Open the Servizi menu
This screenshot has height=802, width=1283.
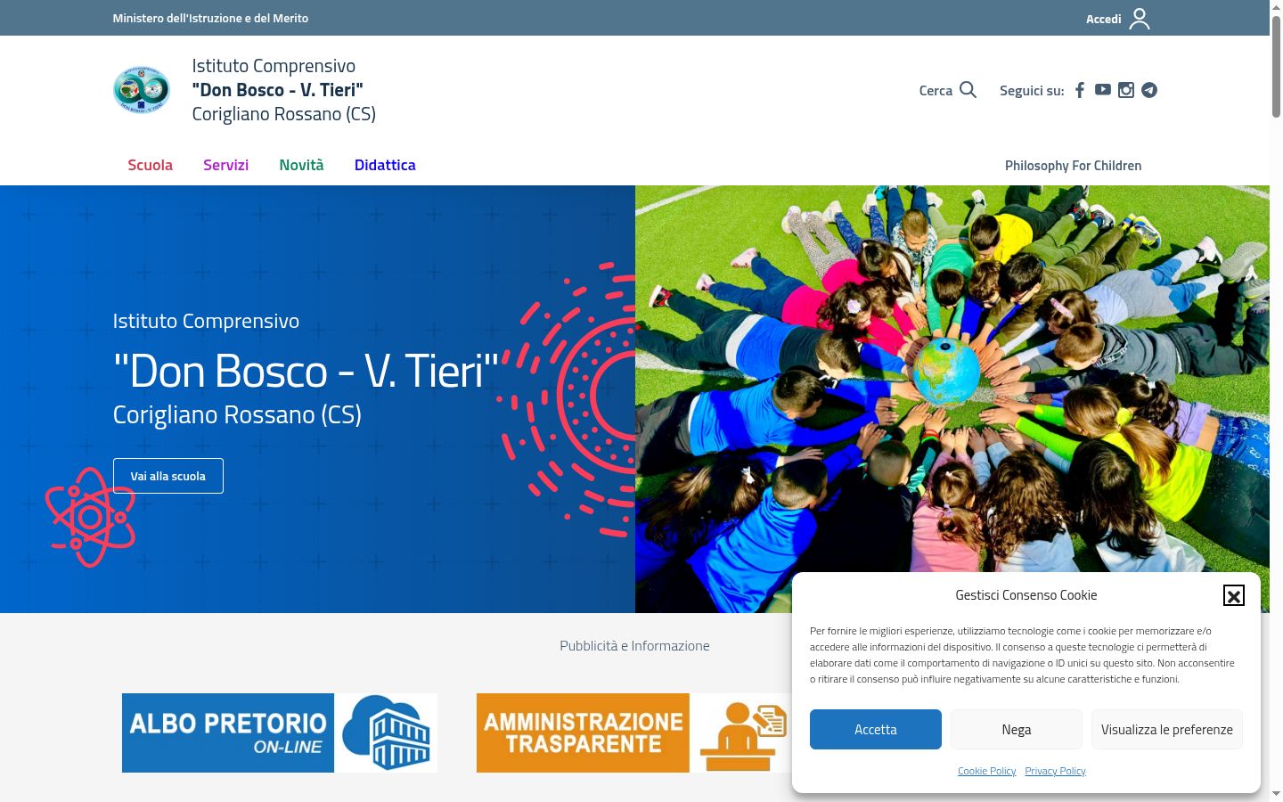tap(225, 165)
